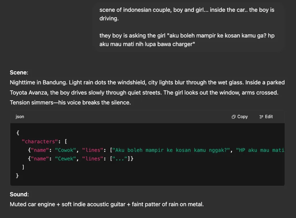This screenshot has width=296, height=218.
Task: Click the opening curly brace of the JSON
Action: tap(18, 133)
